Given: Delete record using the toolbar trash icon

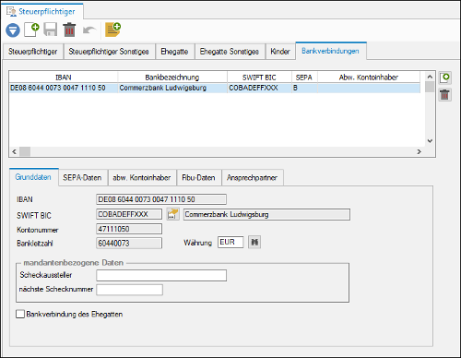Looking at the screenshot, I should click(69, 30).
